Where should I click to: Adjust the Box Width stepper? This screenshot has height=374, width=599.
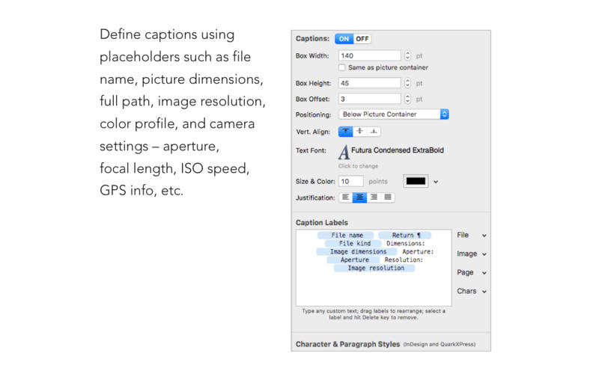(407, 55)
